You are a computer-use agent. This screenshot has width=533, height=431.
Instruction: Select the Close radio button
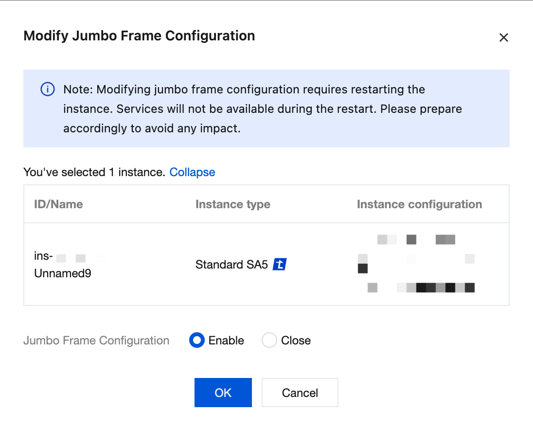(x=269, y=341)
